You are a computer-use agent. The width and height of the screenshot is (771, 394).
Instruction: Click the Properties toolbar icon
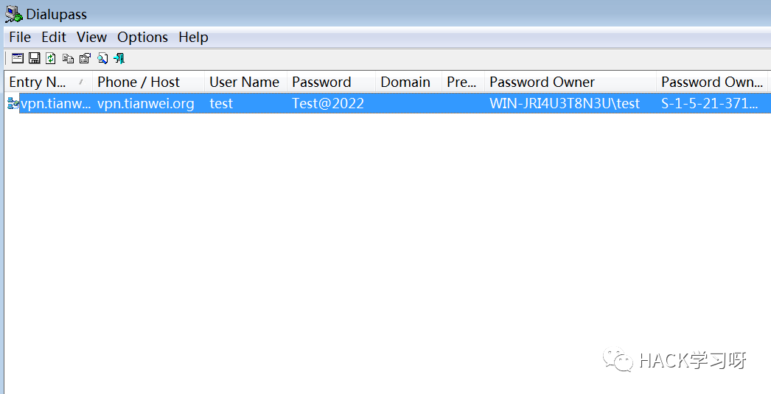tap(85, 58)
